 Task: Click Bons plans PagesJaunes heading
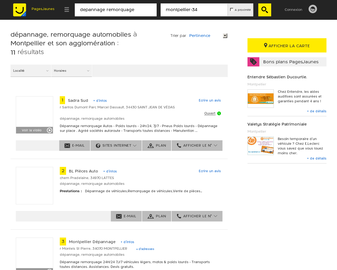coord(291,62)
